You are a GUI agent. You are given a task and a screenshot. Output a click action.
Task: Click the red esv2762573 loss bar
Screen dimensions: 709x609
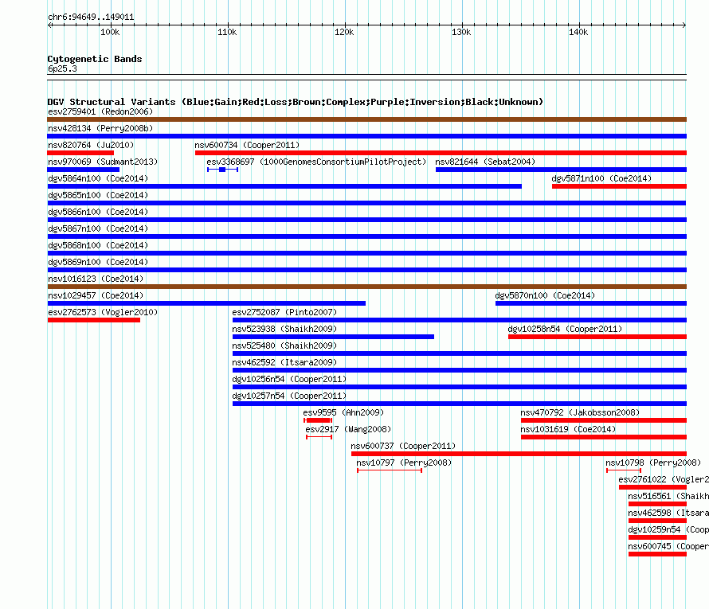(x=93, y=320)
